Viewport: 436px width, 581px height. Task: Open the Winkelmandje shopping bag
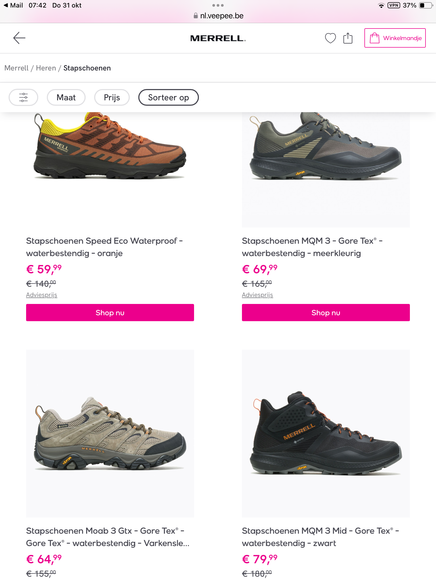coord(395,38)
